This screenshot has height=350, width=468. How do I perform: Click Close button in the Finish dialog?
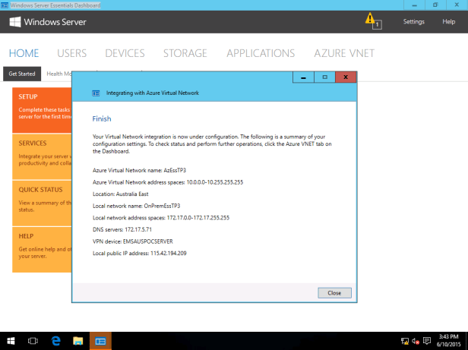(334, 292)
